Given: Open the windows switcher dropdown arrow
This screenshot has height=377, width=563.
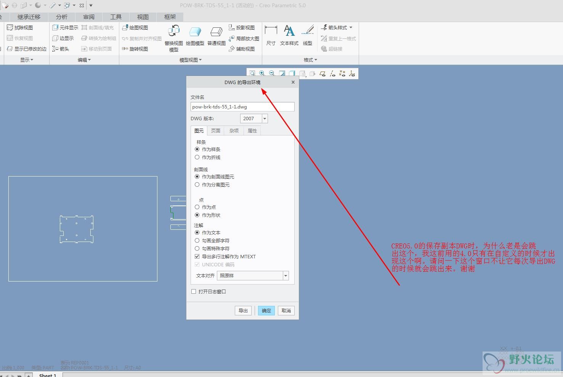Looking at the screenshot, I should pos(74,5).
